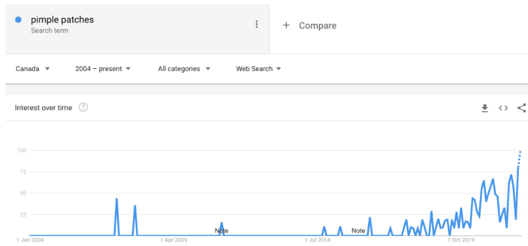Click the Note marker near 2011
This screenshot has width=528, height=246.
click(221, 231)
